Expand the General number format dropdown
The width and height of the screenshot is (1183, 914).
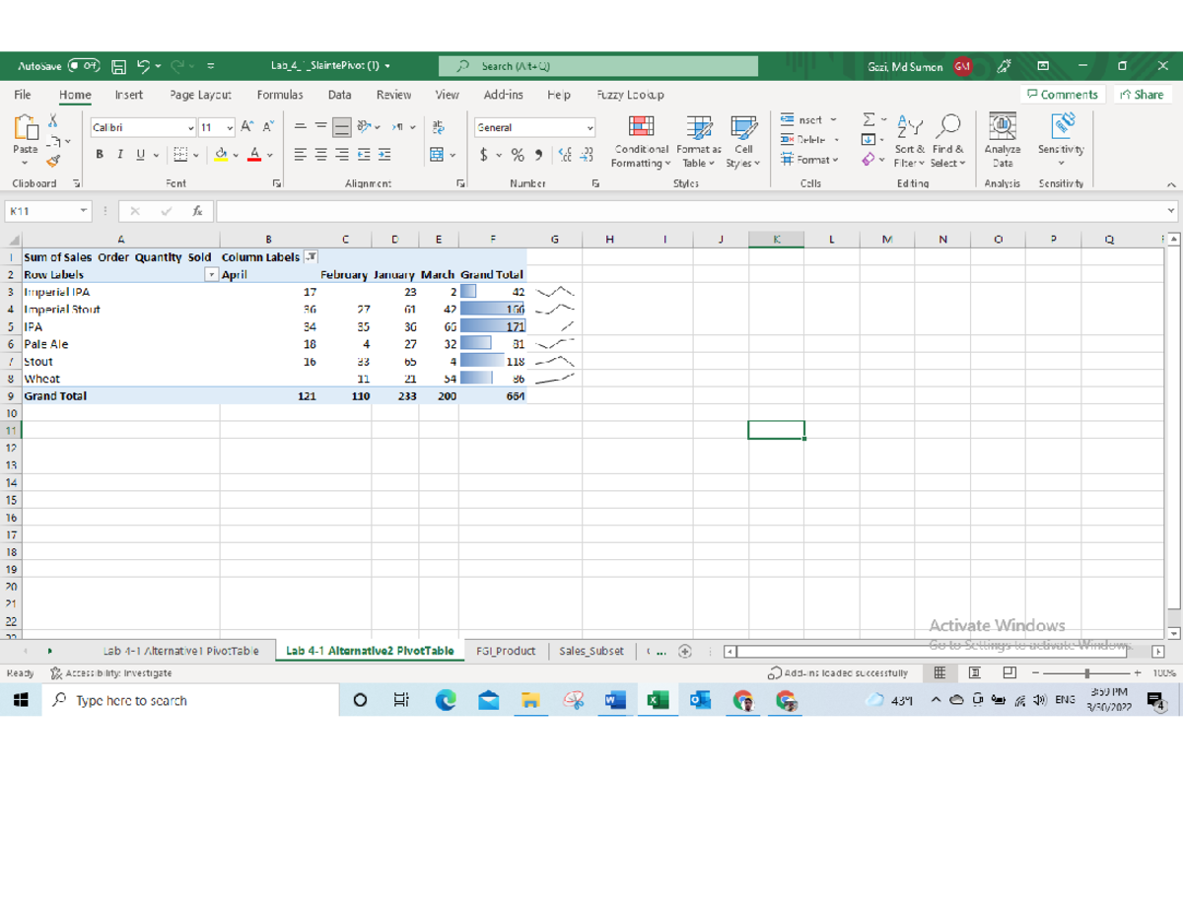pos(591,127)
